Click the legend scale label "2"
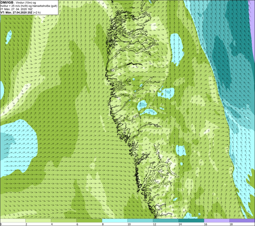Image resolution: width=255 pixels, height=226 pixels. coord(26,224)
